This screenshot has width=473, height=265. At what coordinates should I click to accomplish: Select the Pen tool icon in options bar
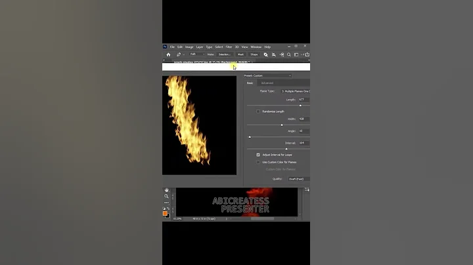pyautogui.click(x=179, y=54)
